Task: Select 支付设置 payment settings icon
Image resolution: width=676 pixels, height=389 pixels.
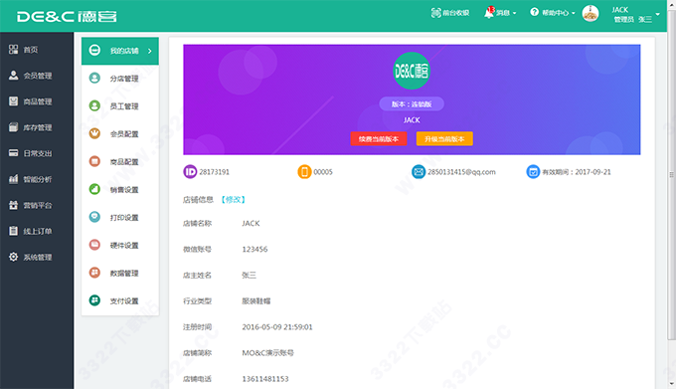Action: click(94, 300)
